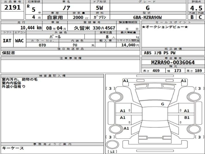Select the 検査員記入欄 section header
Image resolution: width=205 pixels, height=154 pixels.
[52, 76]
